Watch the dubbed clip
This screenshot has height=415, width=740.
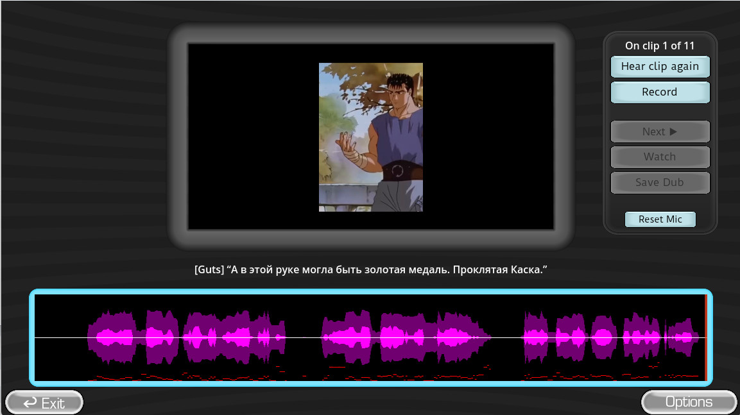pos(660,157)
